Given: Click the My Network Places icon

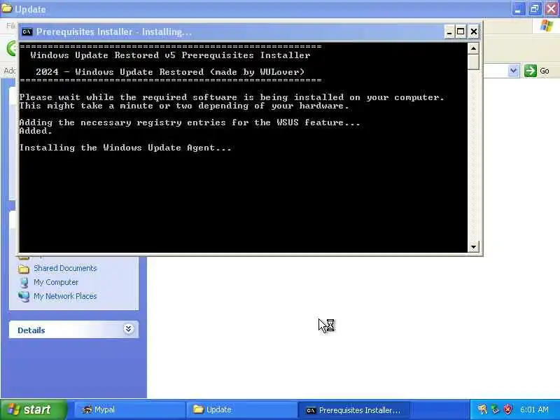Looking at the screenshot, I should (x=24, y=296).
